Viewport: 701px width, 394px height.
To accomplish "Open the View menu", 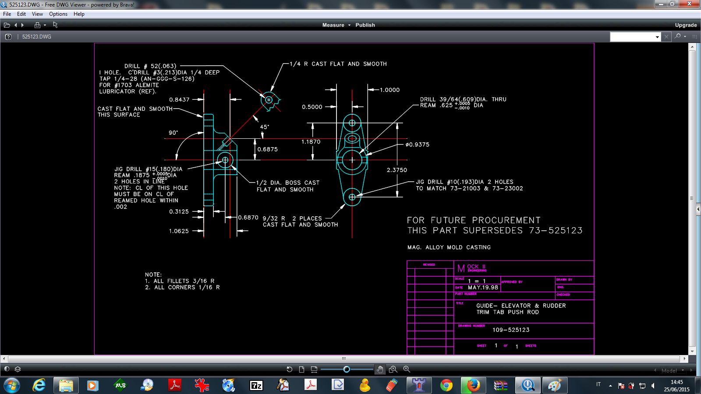I will (37, 14).
